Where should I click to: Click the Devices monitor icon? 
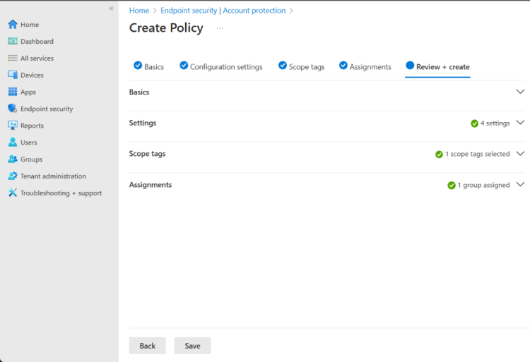(x=13, y=75)
